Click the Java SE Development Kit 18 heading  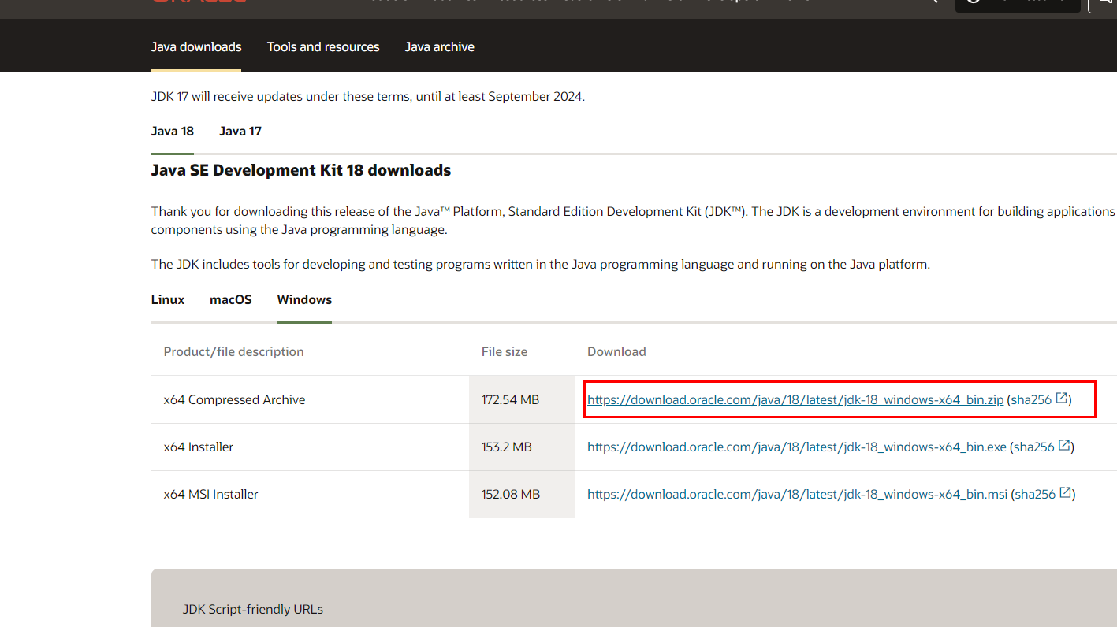coord(301,170)
